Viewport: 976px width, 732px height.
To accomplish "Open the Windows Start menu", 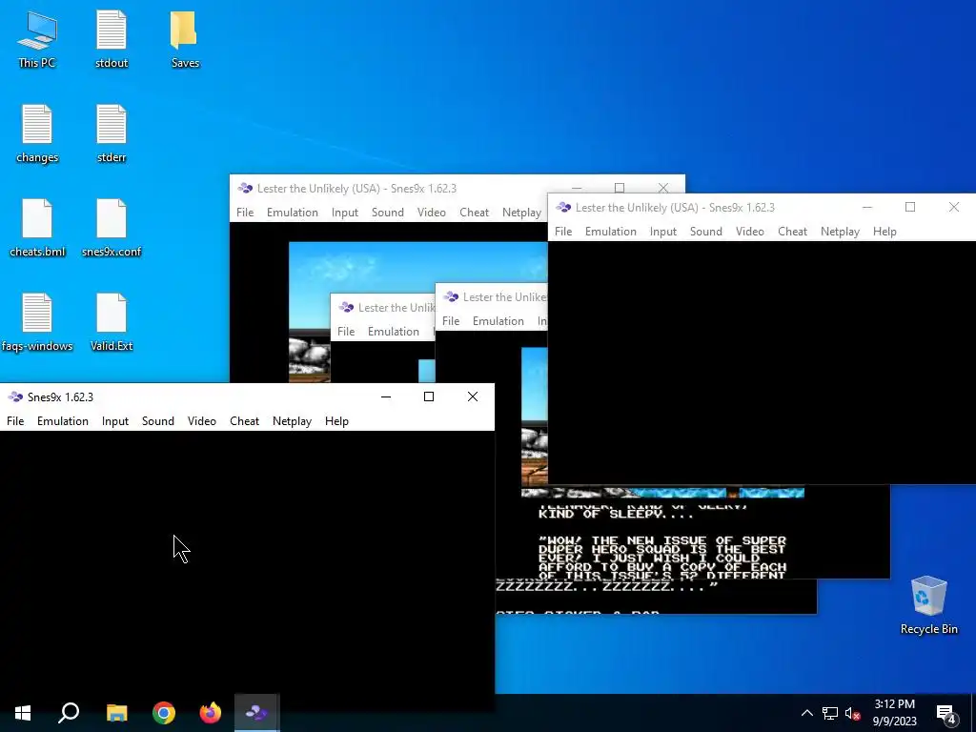I will [x=23, y=713].
